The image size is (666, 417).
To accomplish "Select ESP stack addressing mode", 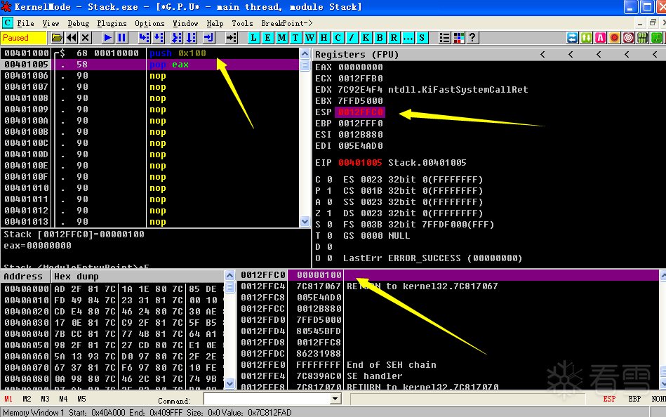I will pos(609,399).
